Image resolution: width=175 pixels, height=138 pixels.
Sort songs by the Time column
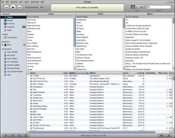65,73
